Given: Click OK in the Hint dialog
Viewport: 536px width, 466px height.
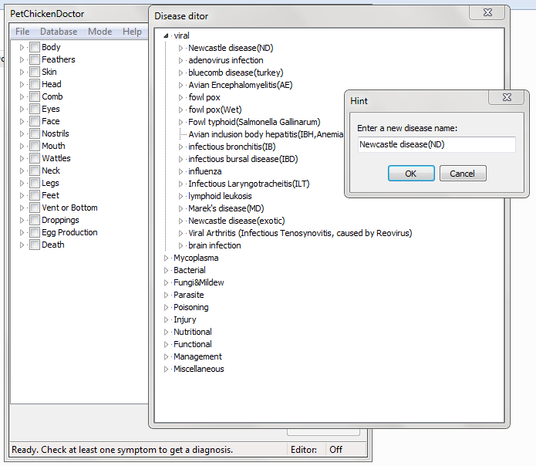Looking at the screenshot, I should 411,174.
